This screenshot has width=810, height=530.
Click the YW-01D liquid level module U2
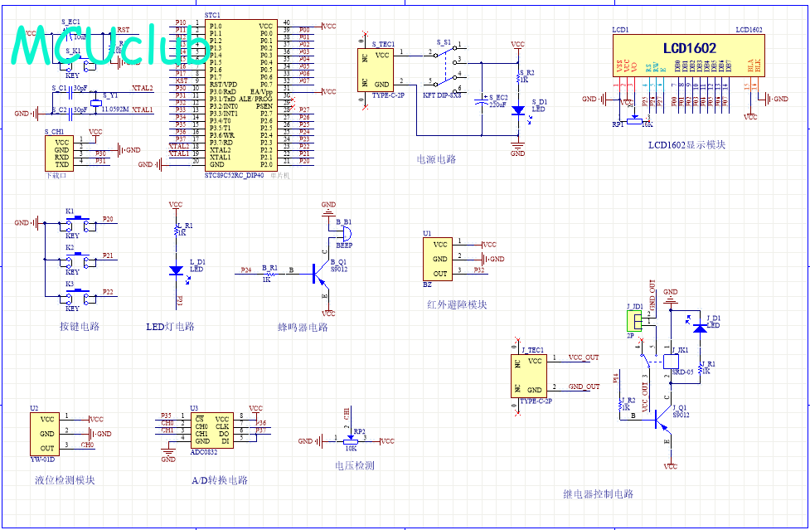[x=46, y=434]
